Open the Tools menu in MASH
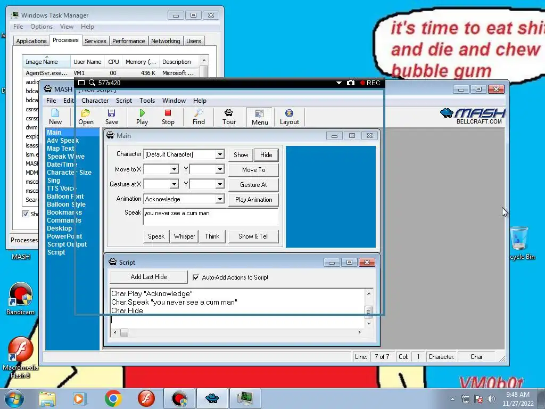 point(147,101)
